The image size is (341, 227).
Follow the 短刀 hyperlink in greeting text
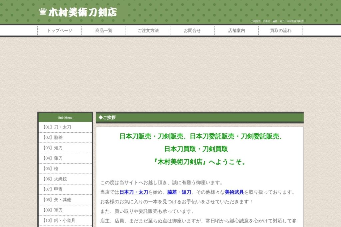pos(186,192)
